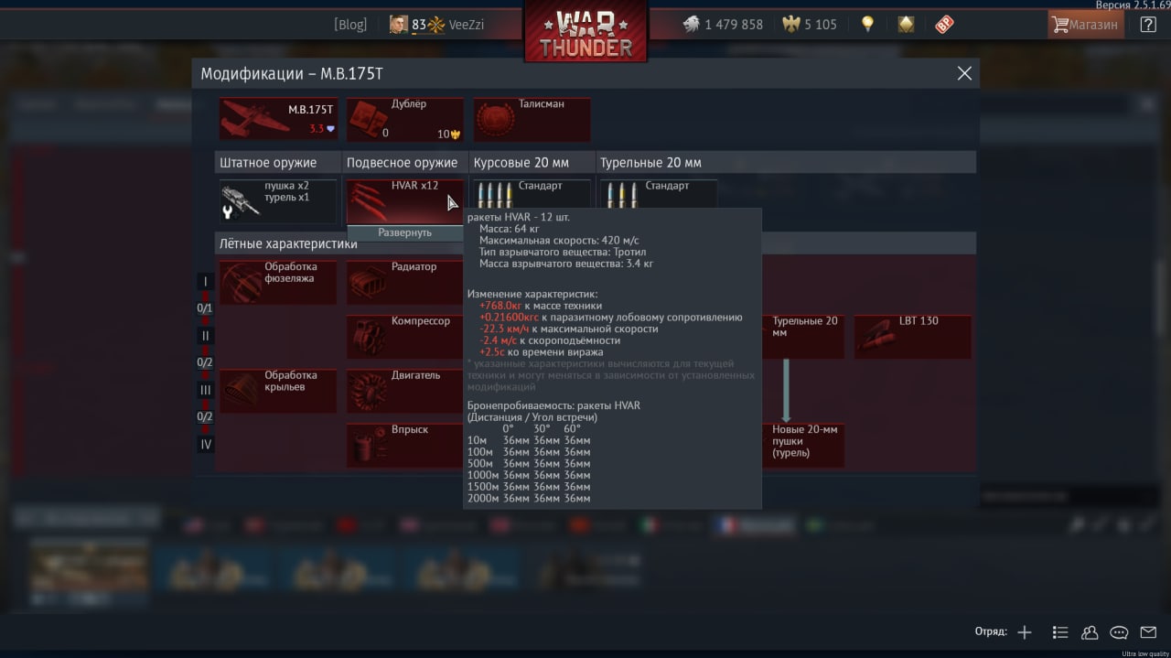Choose Стандарт belt for Турельные 20 мм
This screenshot has height=658, width=1171.
(658, 194)
